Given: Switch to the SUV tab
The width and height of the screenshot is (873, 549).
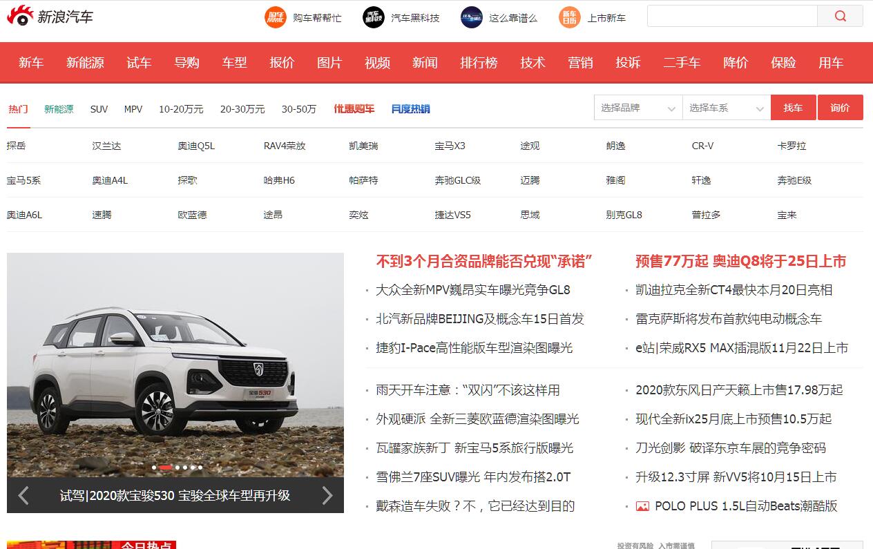Looking at the screenshot, I should (x=99, y=109).
